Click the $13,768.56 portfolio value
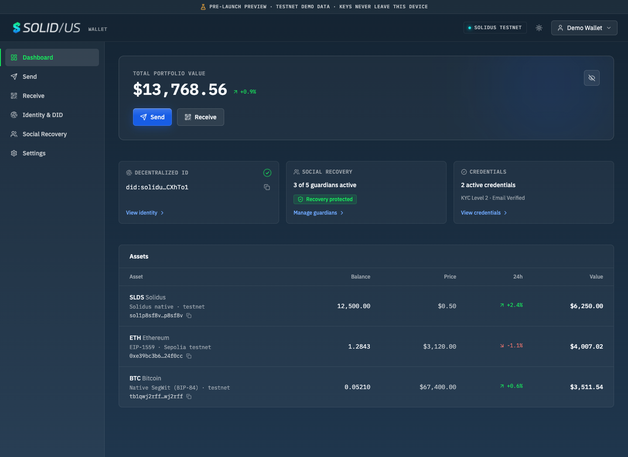The height and width of the screenshot is (457, 628). pyautogui.click(x=180, y=90)
